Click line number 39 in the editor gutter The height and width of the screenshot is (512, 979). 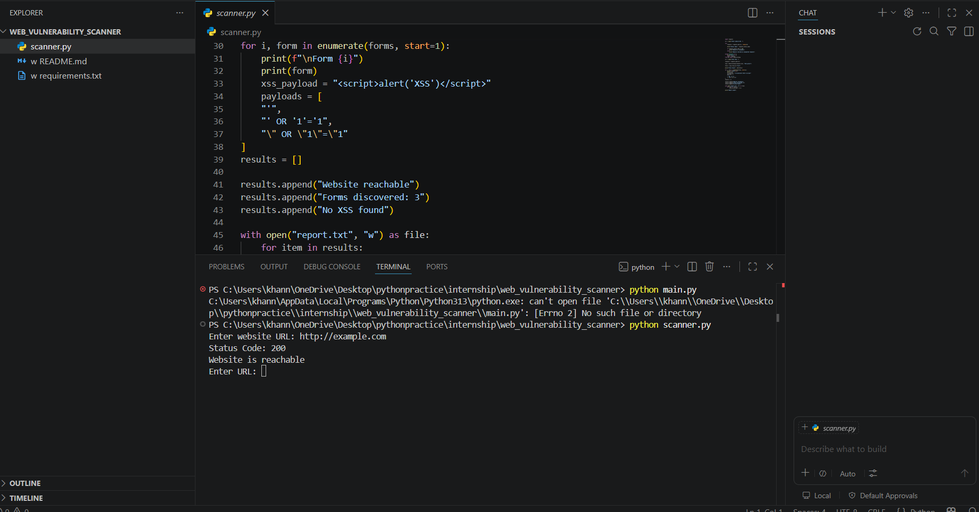pos(218,159)
